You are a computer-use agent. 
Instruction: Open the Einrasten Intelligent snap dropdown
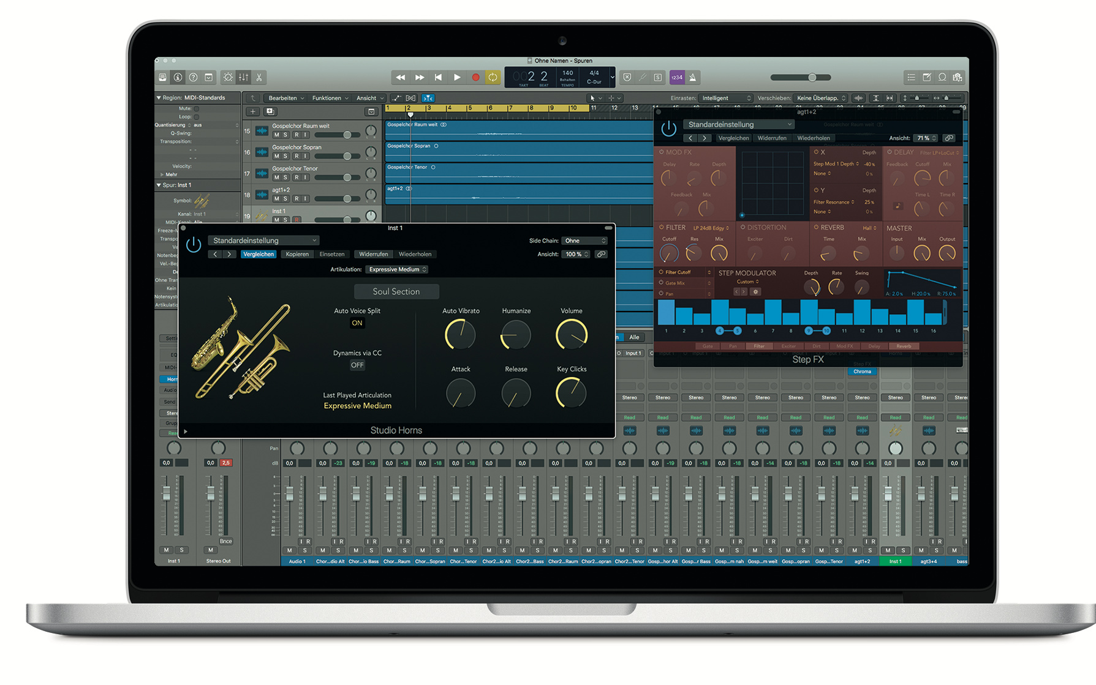(x=726, y=98)
